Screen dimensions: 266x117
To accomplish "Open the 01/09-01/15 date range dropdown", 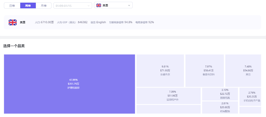I will (x=72, y=6).
